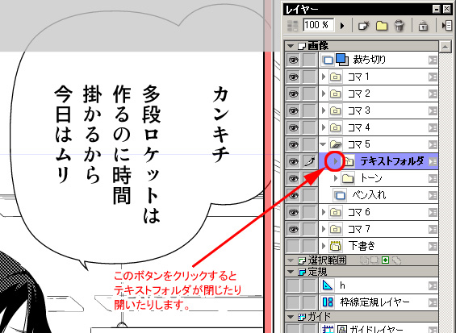Select the ペン入れ layer name

[369, 195]
